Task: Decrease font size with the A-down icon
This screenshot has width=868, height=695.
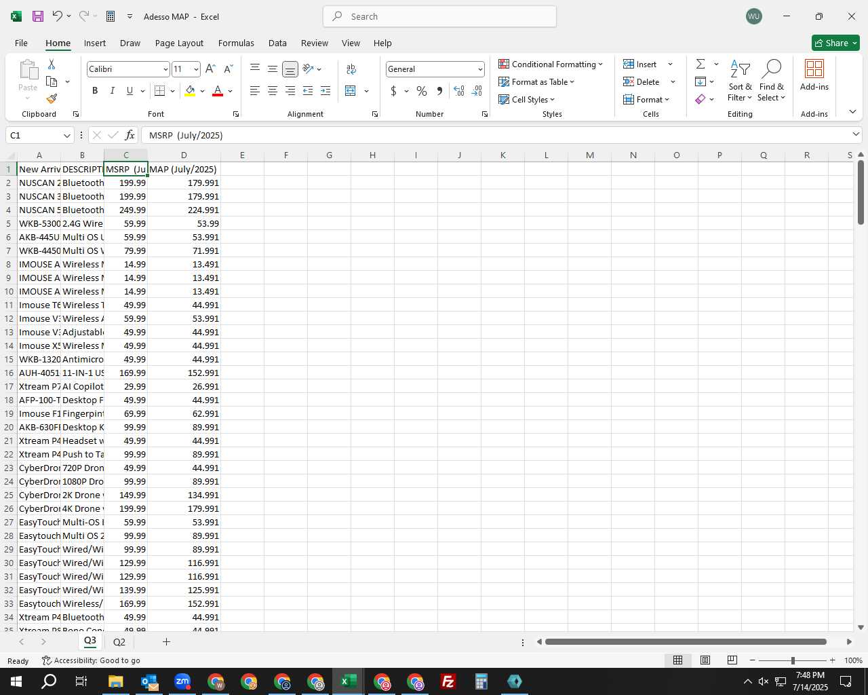Action: [228, 69]
